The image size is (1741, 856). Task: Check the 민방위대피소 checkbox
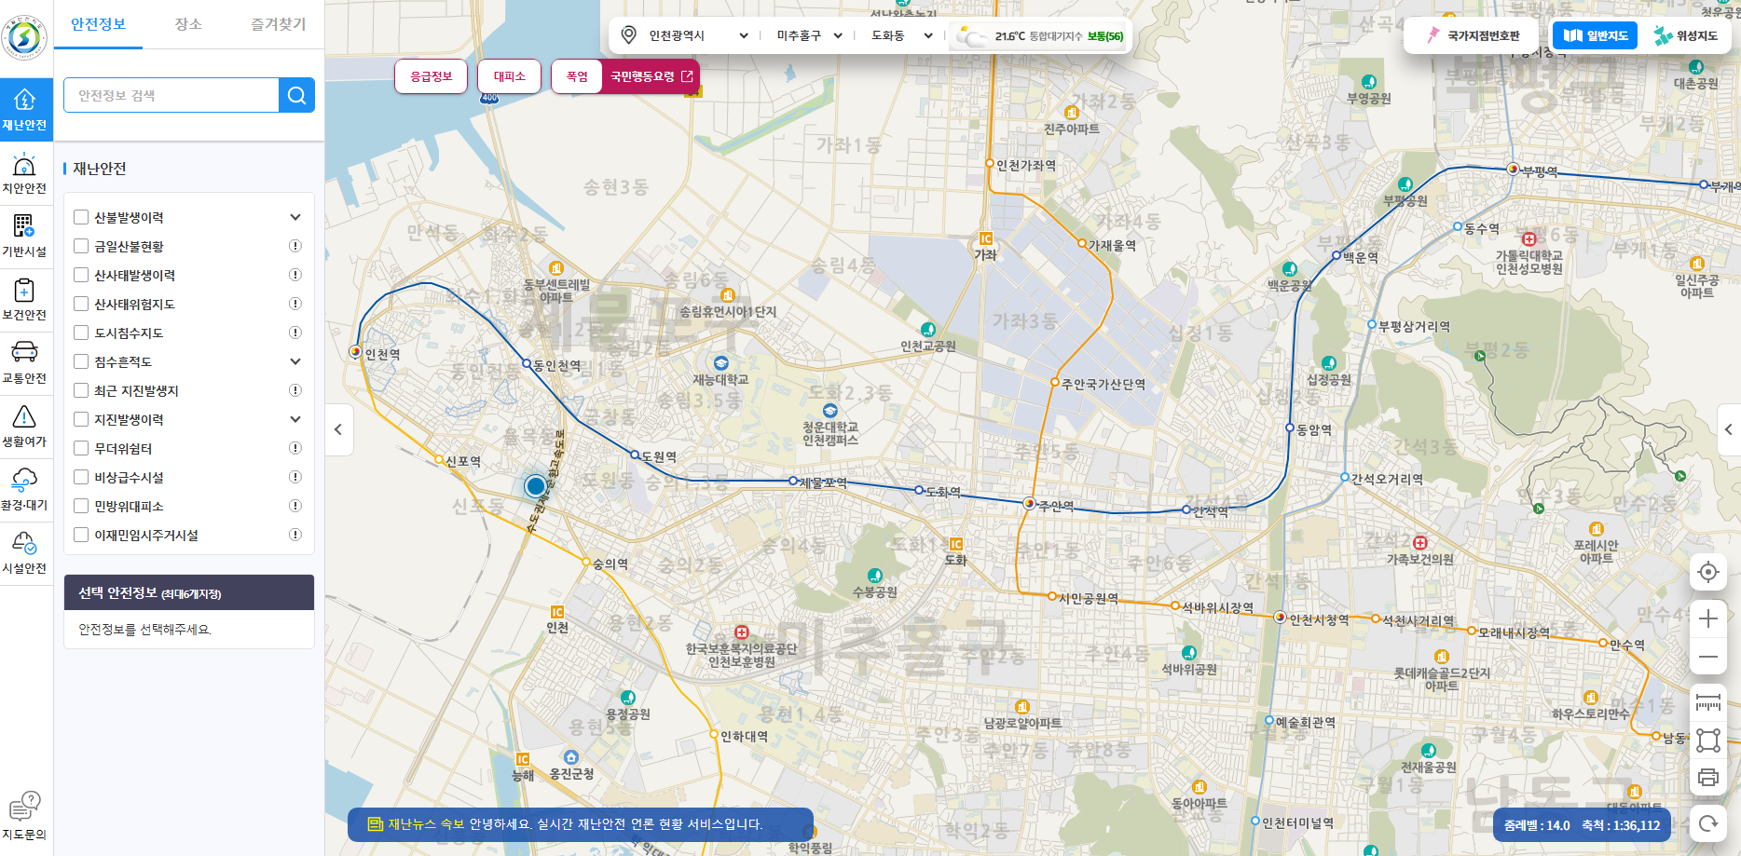(81, 506)
